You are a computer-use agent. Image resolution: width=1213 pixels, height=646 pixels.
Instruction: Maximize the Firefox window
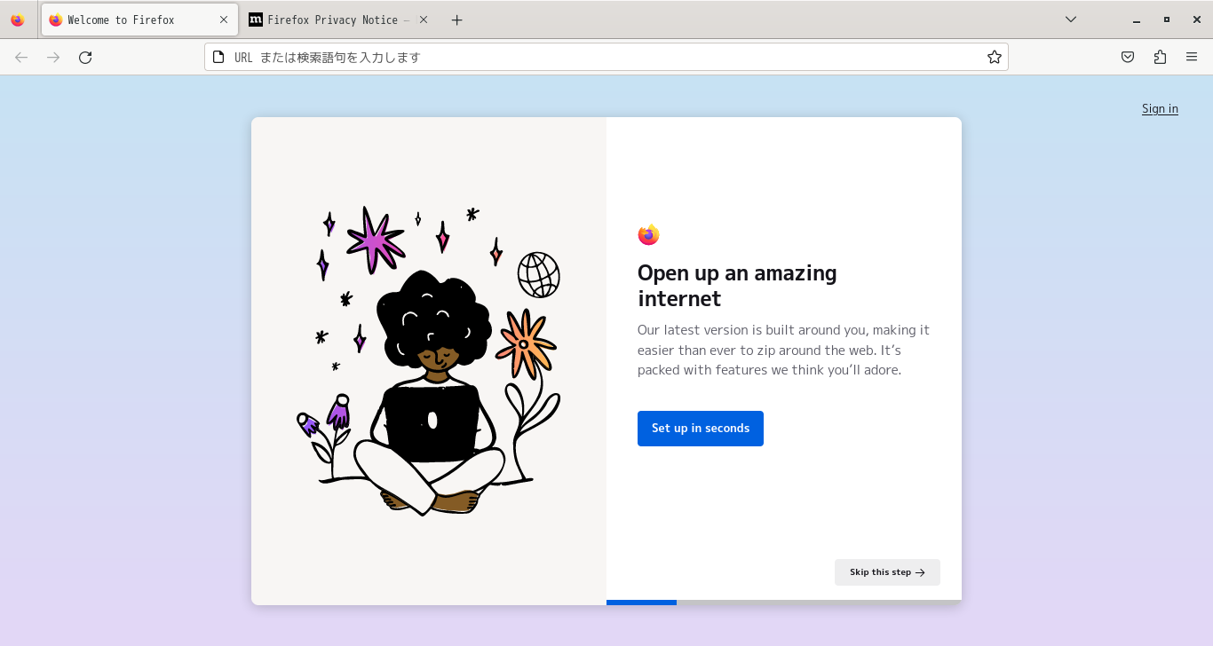(1167, 20)
